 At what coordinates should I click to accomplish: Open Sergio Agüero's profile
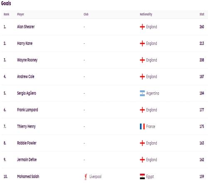click(27, 93)
